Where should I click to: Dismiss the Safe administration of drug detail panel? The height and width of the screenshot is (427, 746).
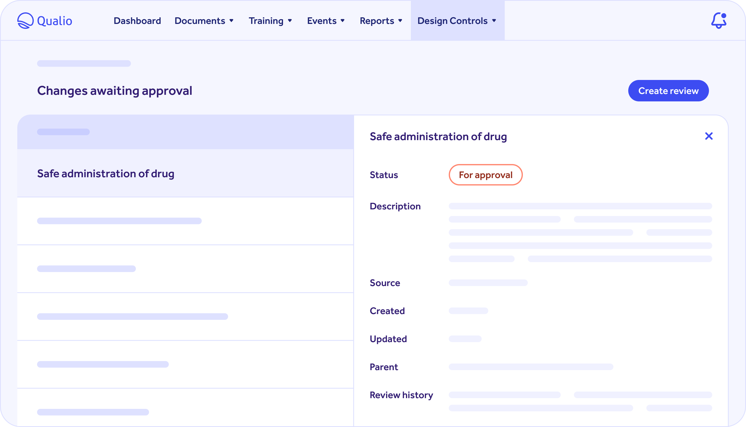pyautogui.click(x=709, y=136)
